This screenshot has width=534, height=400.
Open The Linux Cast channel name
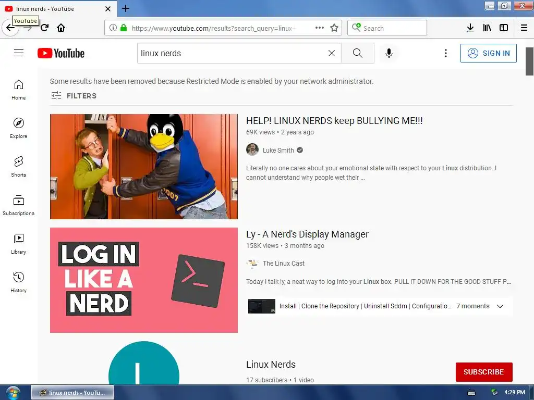(284, 263)
